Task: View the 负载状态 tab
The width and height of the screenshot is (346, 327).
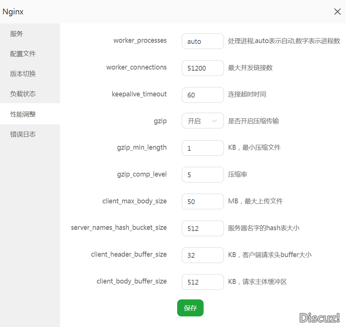Action: 23,94
